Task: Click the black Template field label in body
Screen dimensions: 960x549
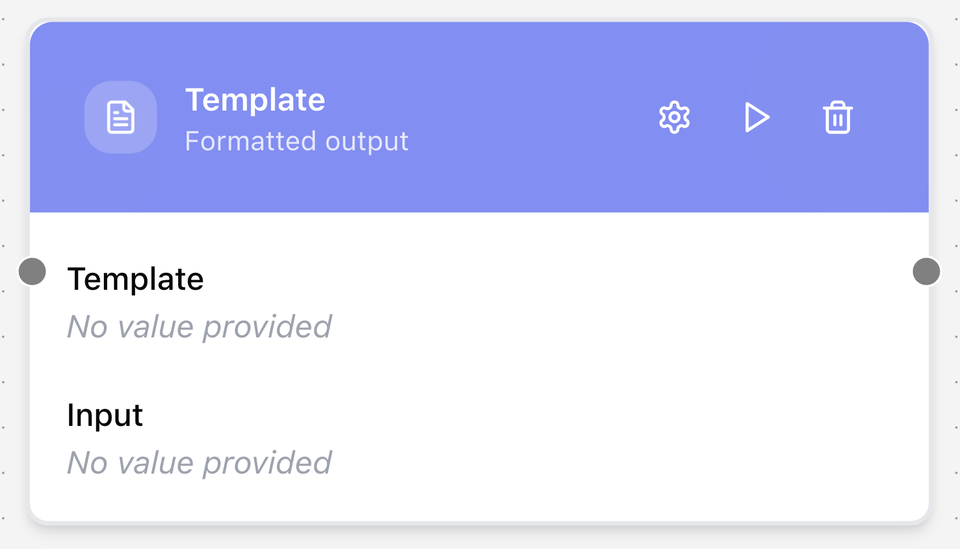Action: 135,279
